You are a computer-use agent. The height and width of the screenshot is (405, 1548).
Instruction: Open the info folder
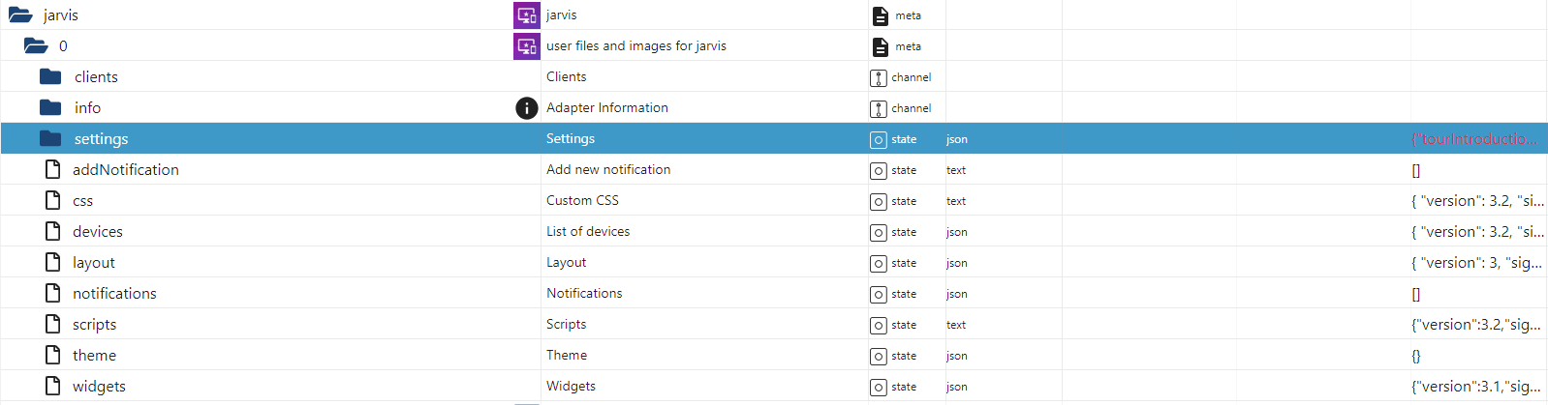click(50, 107)
